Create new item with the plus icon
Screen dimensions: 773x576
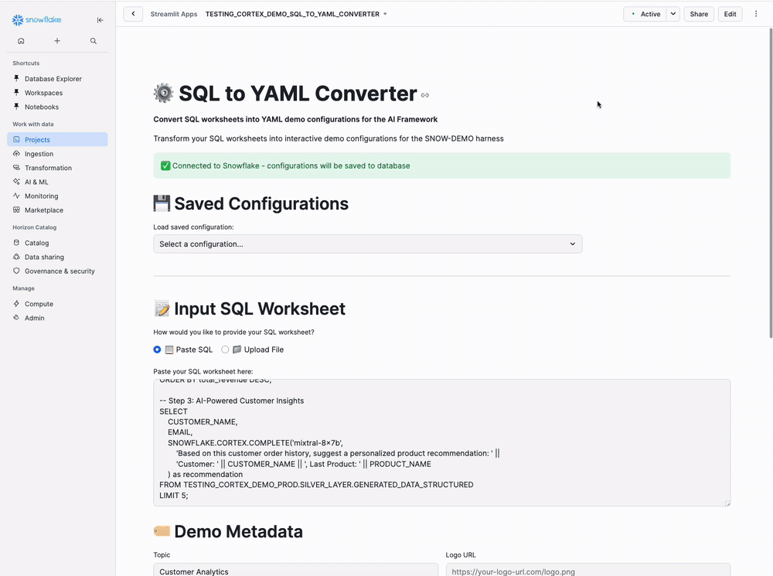click(x=56, y=40)
